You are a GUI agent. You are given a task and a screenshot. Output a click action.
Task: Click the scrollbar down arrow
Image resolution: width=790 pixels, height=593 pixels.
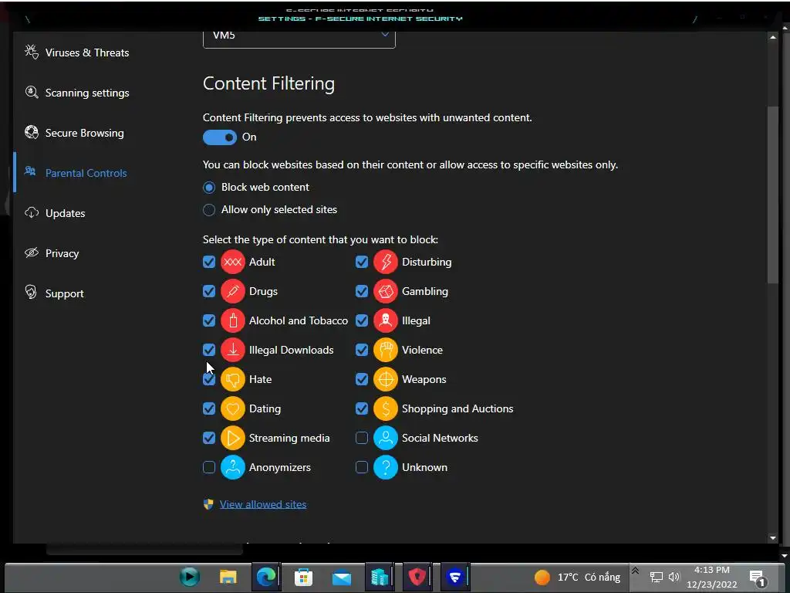click(x=773, y=538)
